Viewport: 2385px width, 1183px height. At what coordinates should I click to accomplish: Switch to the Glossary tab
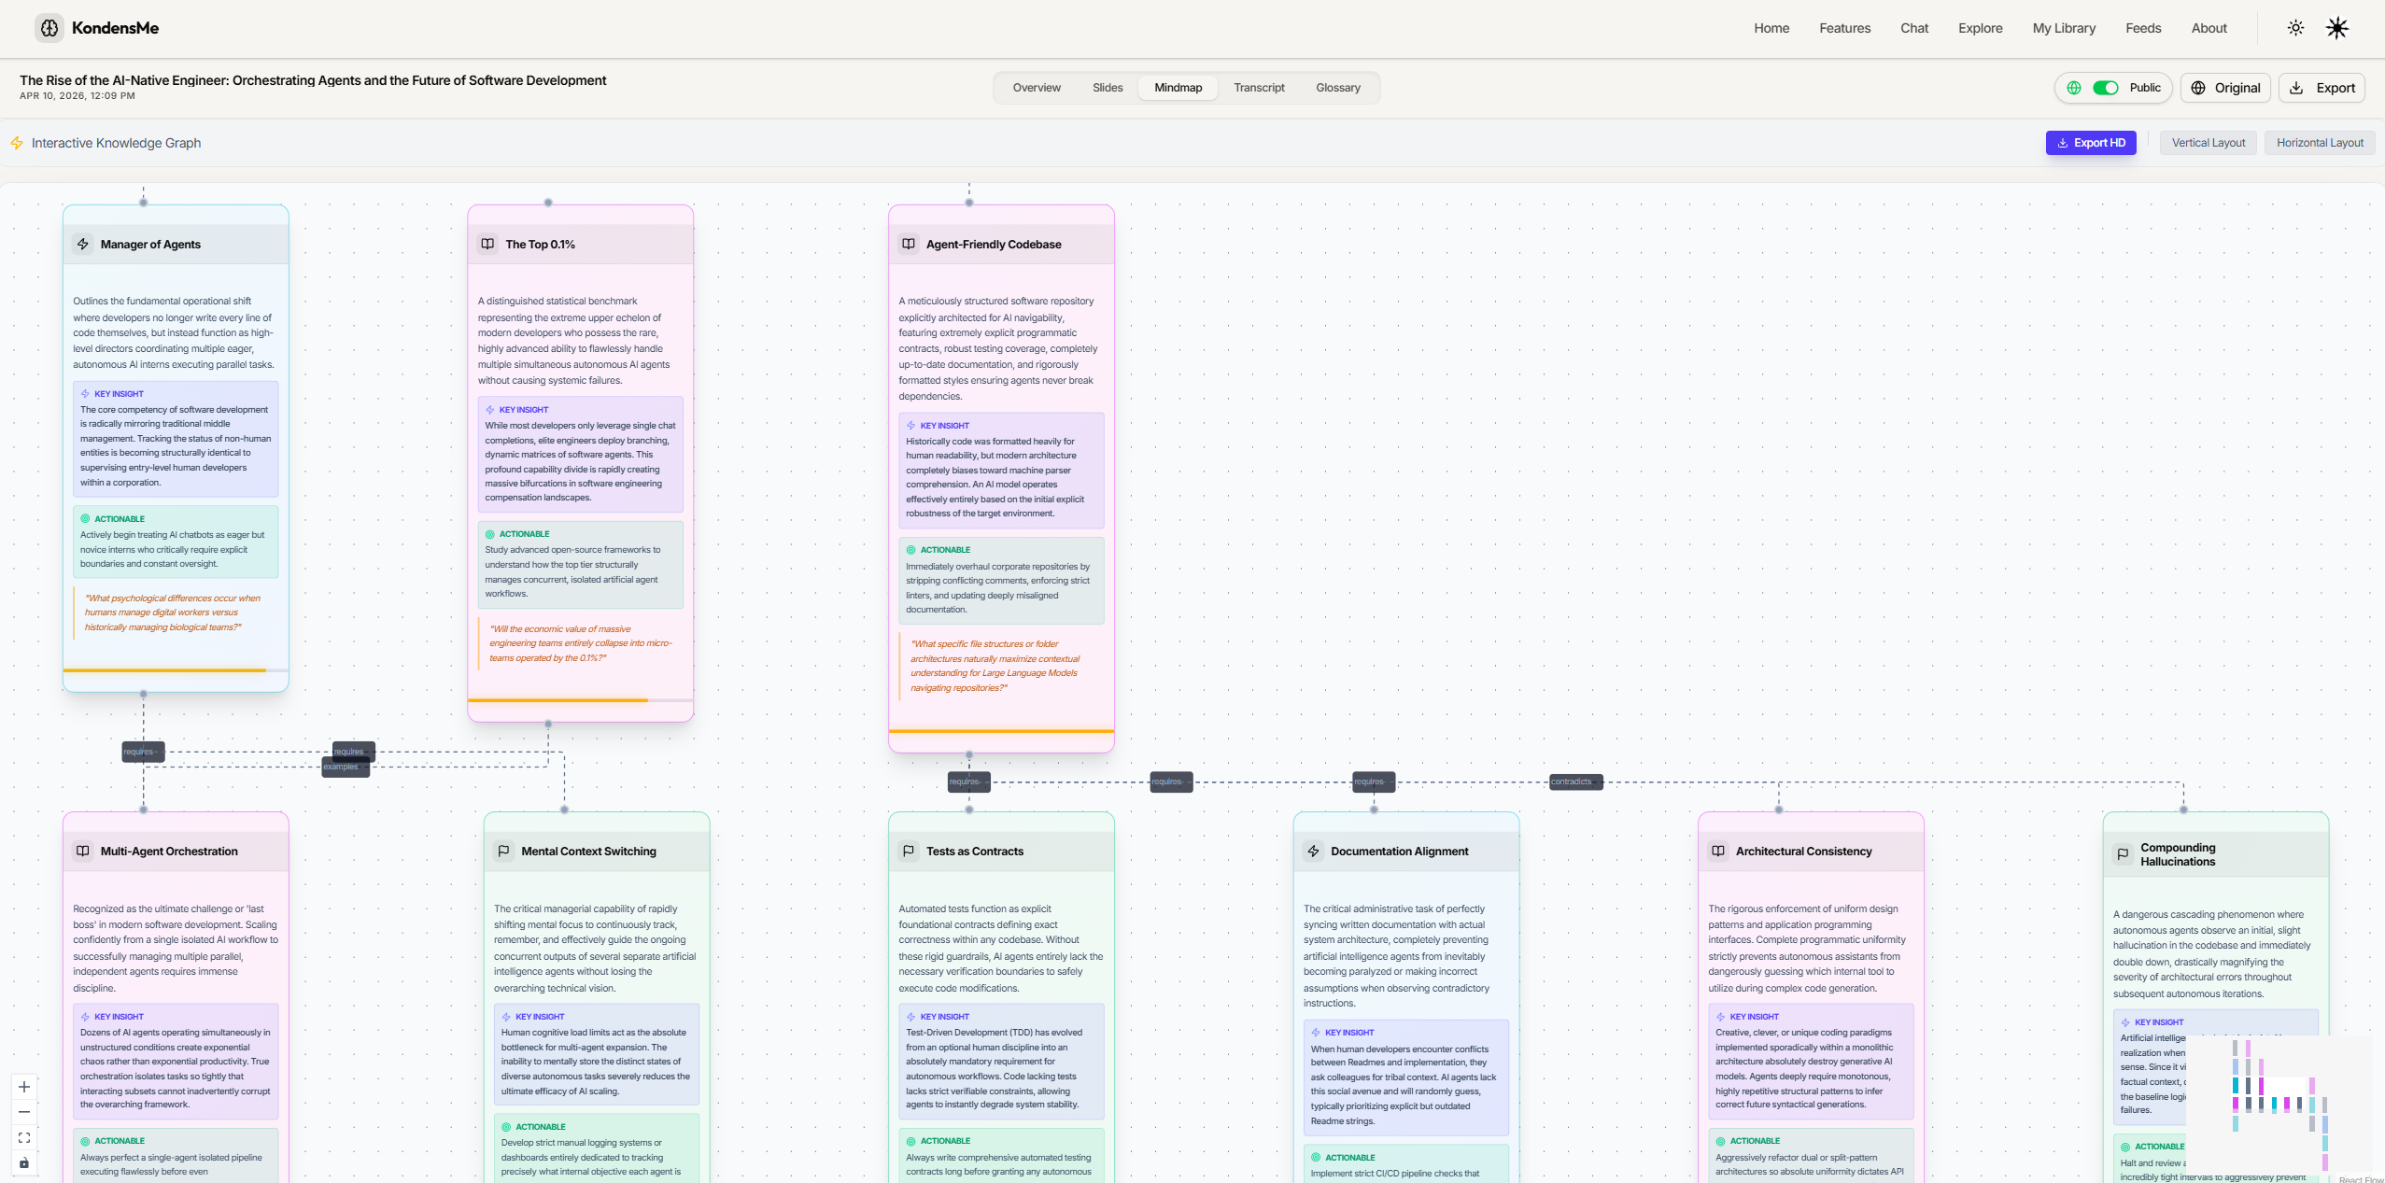pos(1337,88)
